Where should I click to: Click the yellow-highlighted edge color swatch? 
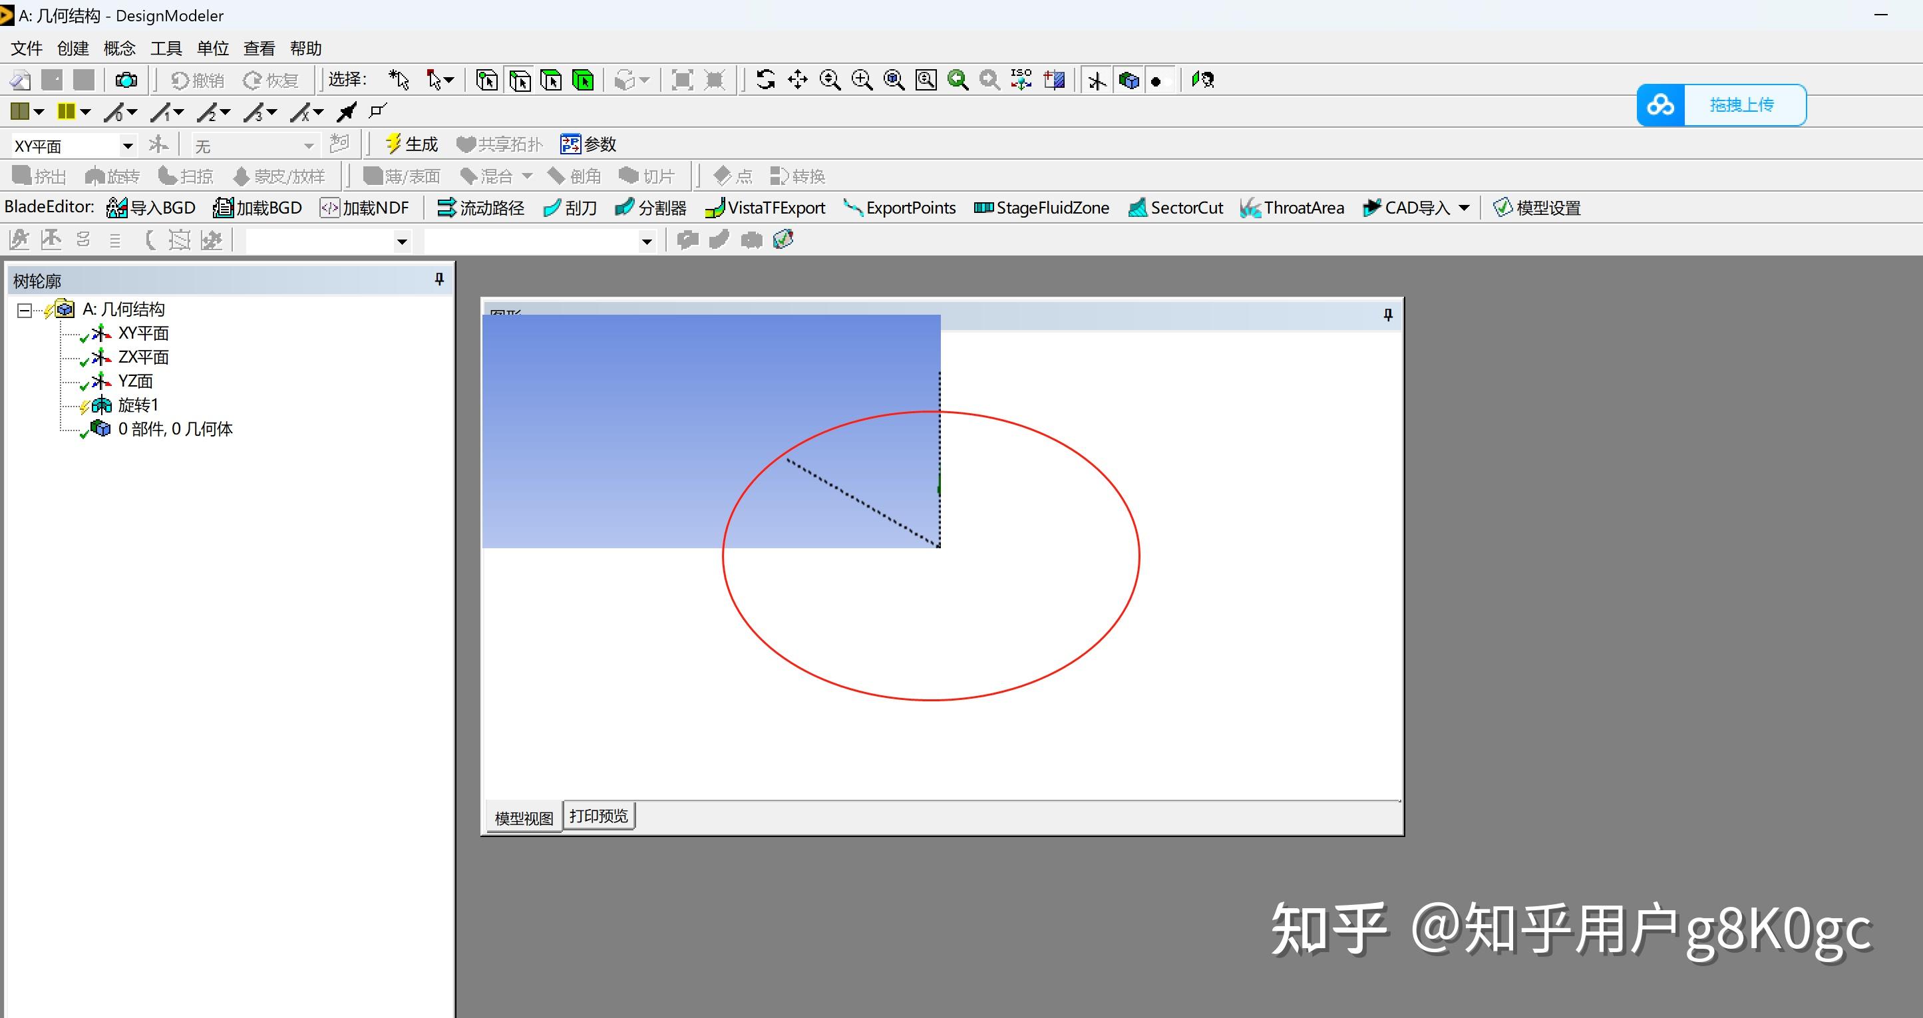(x=66, y=112)
